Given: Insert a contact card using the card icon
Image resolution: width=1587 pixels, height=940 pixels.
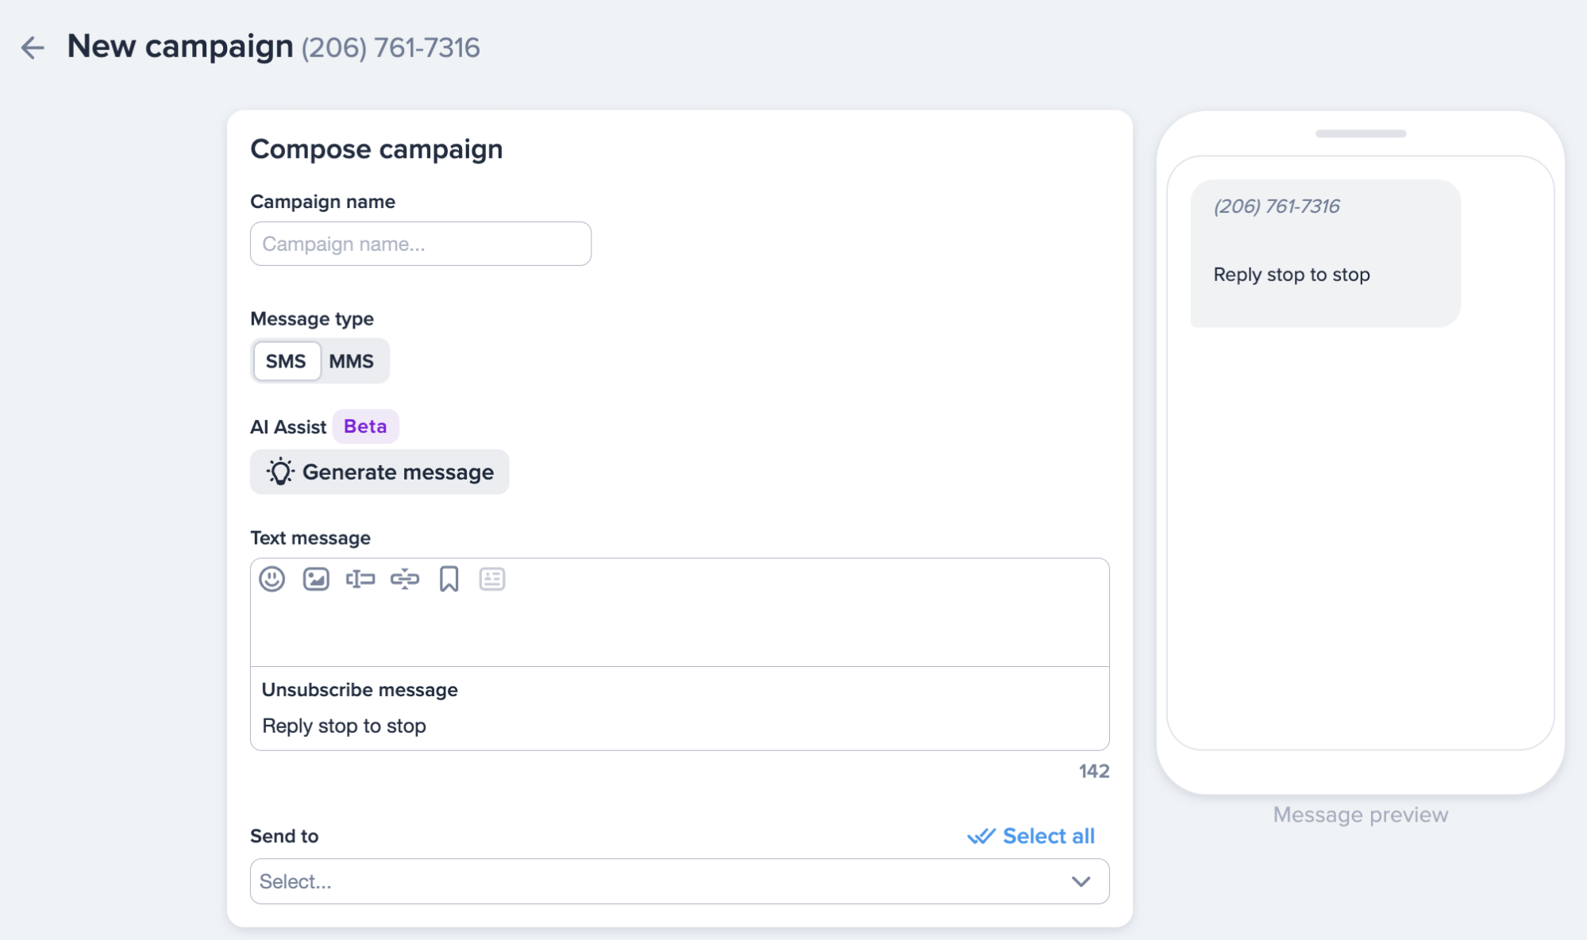Looking at the screenshot, I should coord(492,580).
